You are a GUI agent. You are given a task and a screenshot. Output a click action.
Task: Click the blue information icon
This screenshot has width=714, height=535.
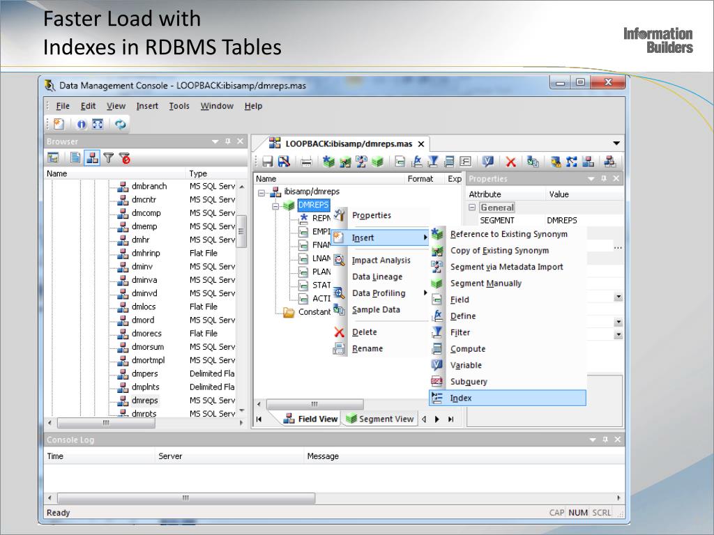point(81,124)
